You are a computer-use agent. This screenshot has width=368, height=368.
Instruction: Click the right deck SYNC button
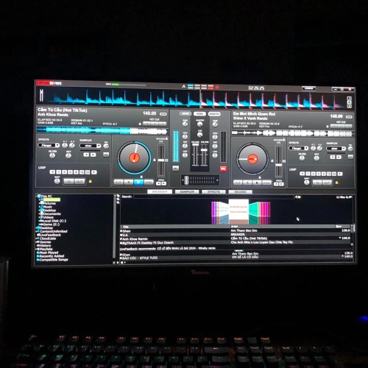(267, 183)
